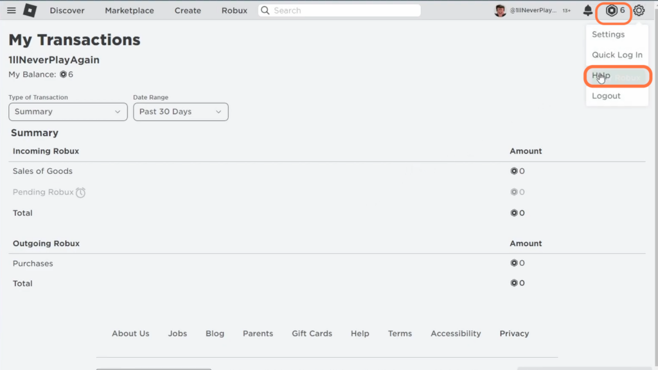Screen dimensions: 658x370
Task: Open the Blog footer link
Action: [215, 333]
